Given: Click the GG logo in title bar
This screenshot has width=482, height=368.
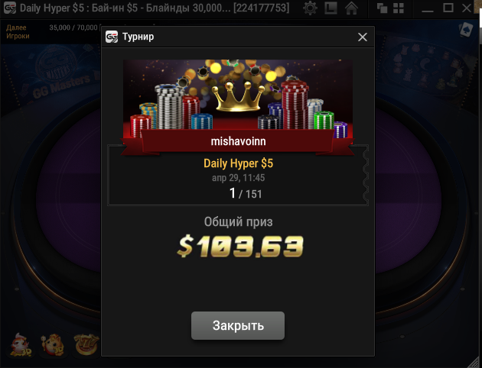Looking at the screenshot, I should coord(9,8).
